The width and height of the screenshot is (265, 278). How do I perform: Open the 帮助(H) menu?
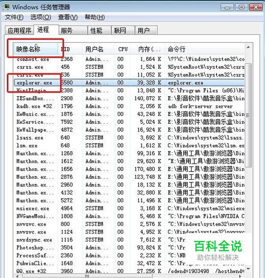pos(94,17)
